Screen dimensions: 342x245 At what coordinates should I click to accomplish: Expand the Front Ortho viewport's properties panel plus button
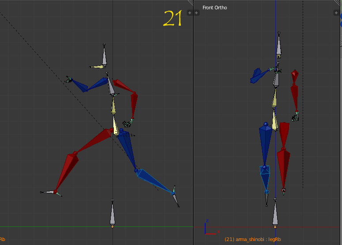336,13
